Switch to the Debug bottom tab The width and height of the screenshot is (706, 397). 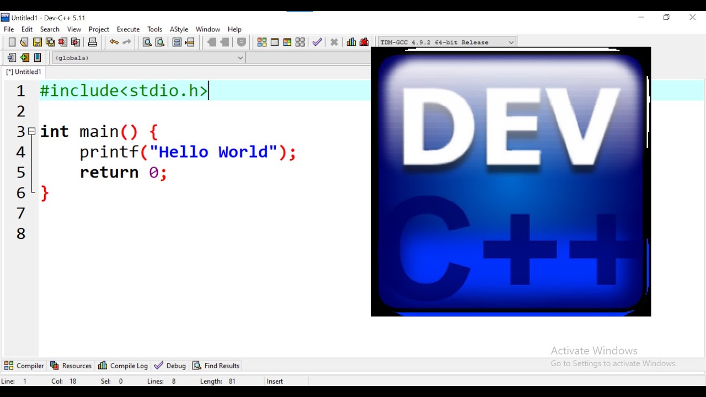(x=170, y=366)
